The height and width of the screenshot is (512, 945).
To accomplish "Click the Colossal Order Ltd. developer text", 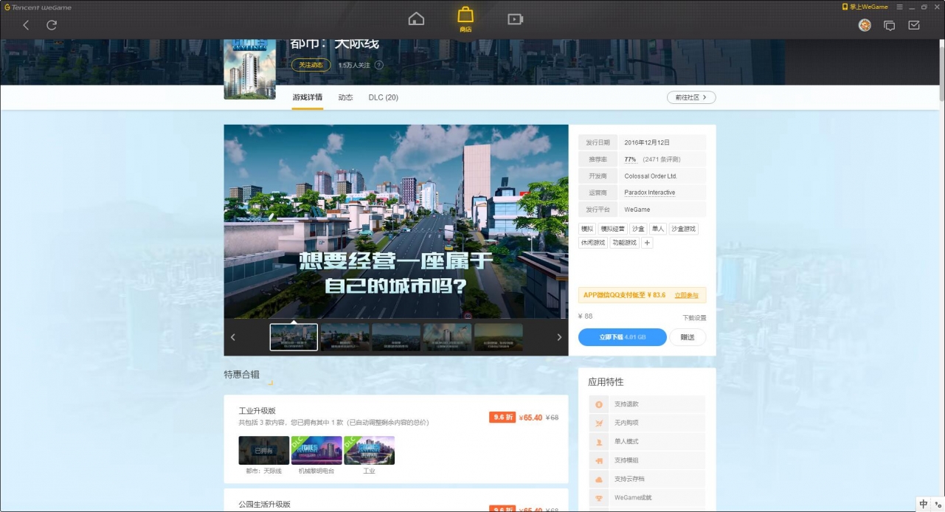I will point(651,176).
